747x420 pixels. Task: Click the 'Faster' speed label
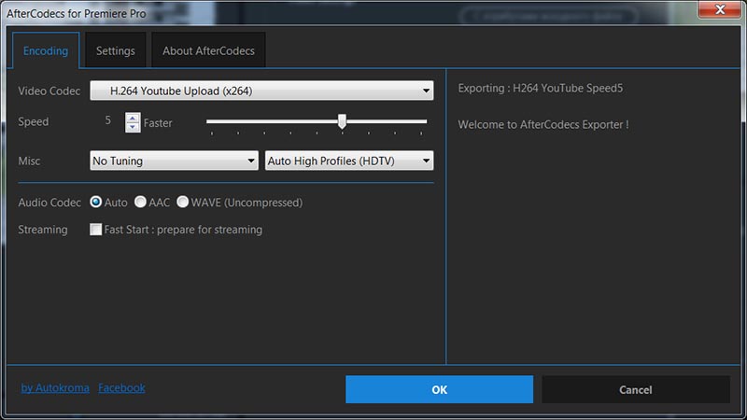tap(158, 123)
